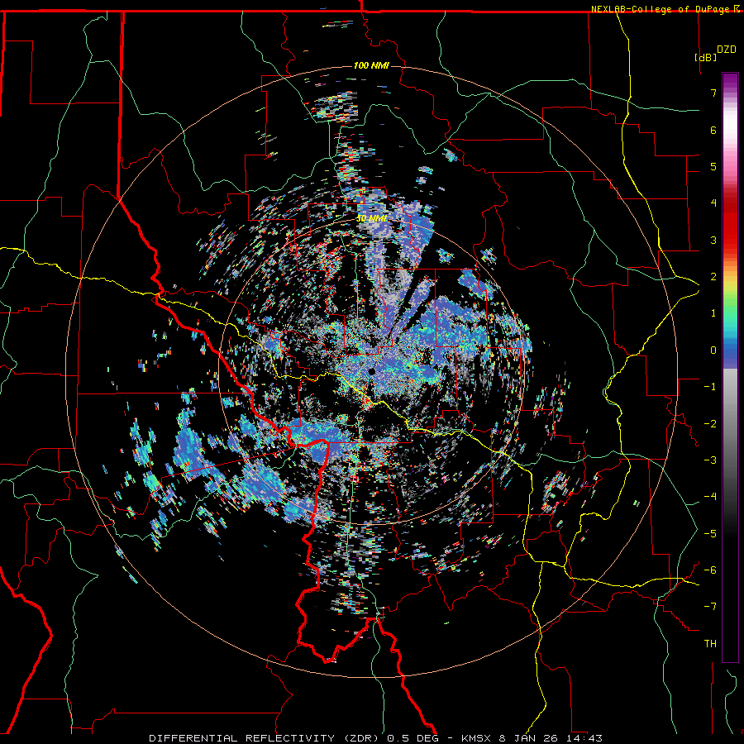Click the legend value -1
The width and height of the screenshot is (744, 744).
coord(710,387)
